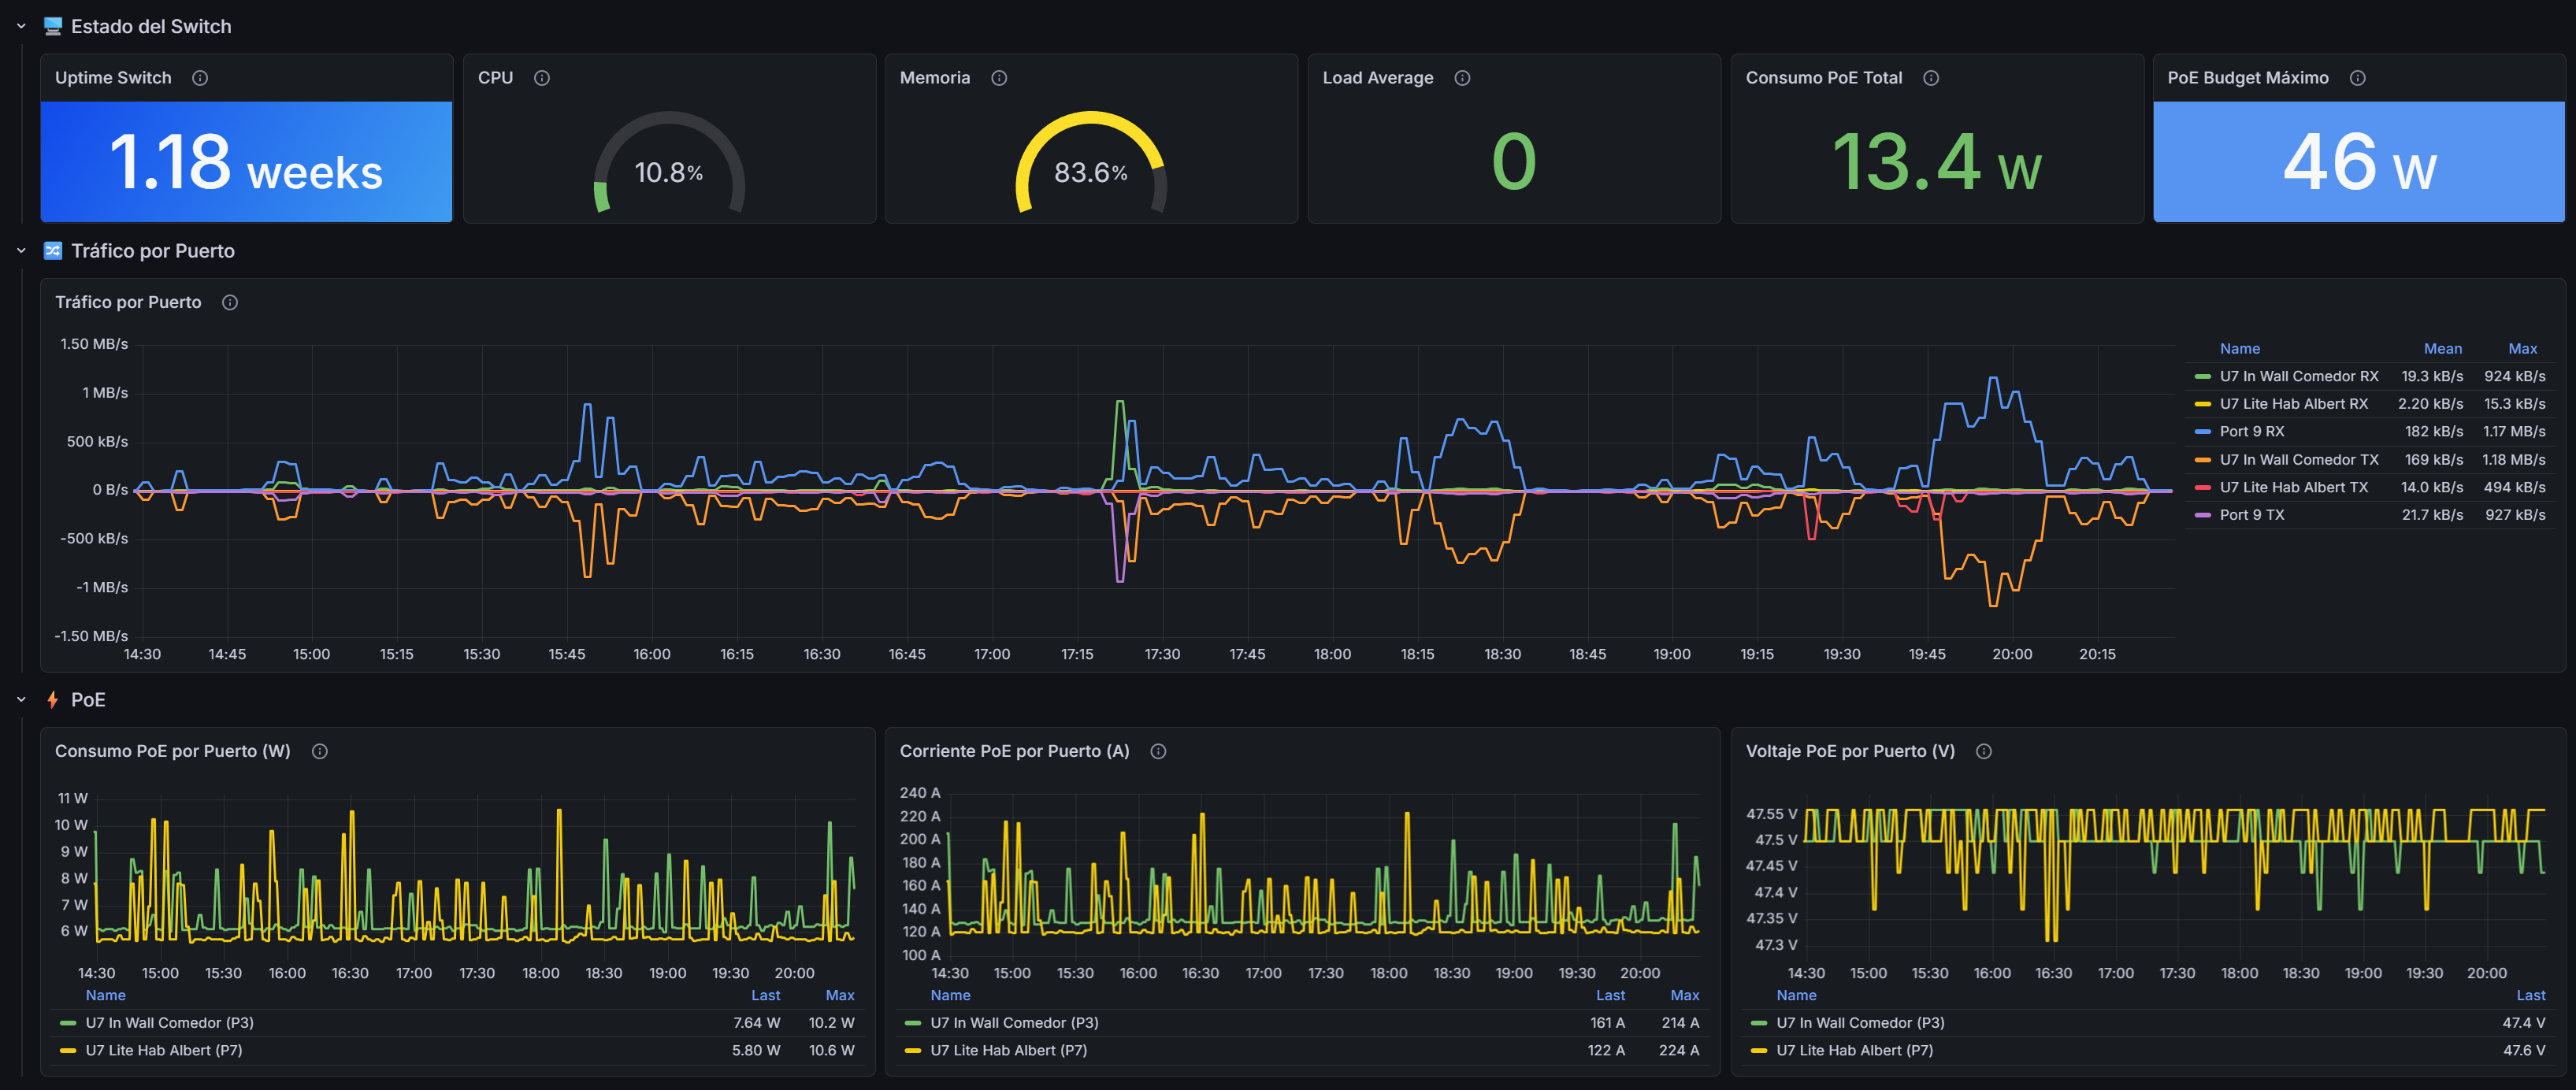2576x1090 pixels.
Task: Open info icon on Load Average panel
Action: (x=1462, y=78)
